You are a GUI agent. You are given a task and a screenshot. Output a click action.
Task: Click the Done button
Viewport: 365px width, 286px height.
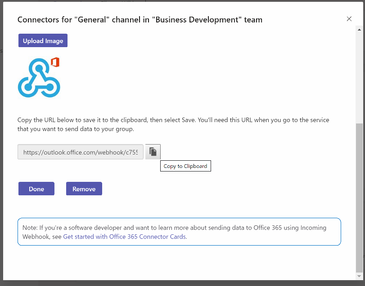[x=36, y=189]
